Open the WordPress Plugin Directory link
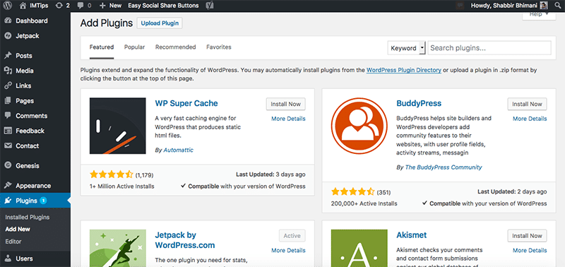 (x=403, y=70)
